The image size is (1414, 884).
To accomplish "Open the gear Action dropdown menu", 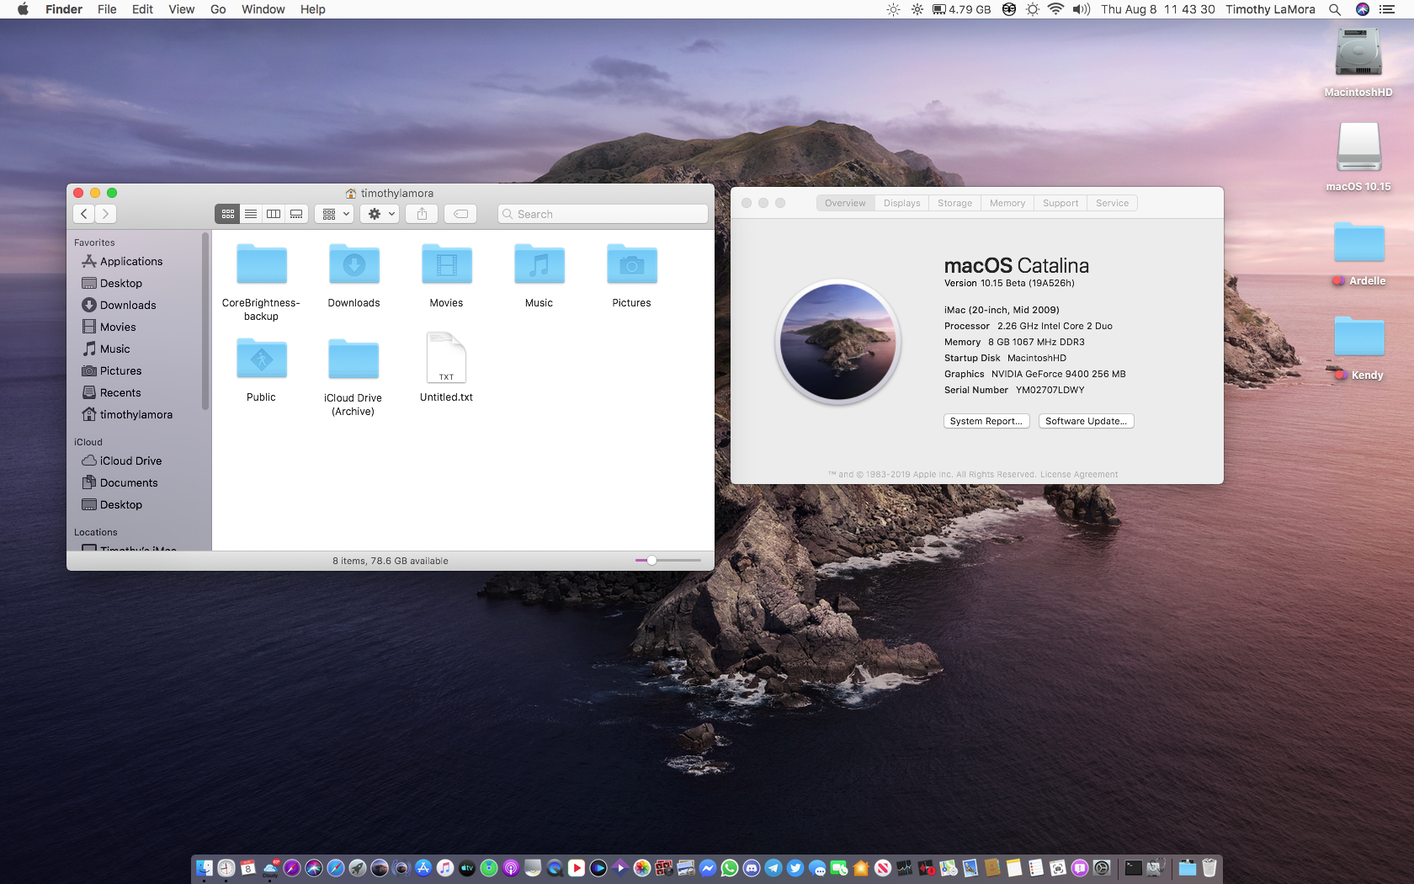I will click(x=381, y=214).
